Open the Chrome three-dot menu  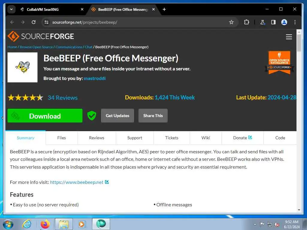(295, 22)
